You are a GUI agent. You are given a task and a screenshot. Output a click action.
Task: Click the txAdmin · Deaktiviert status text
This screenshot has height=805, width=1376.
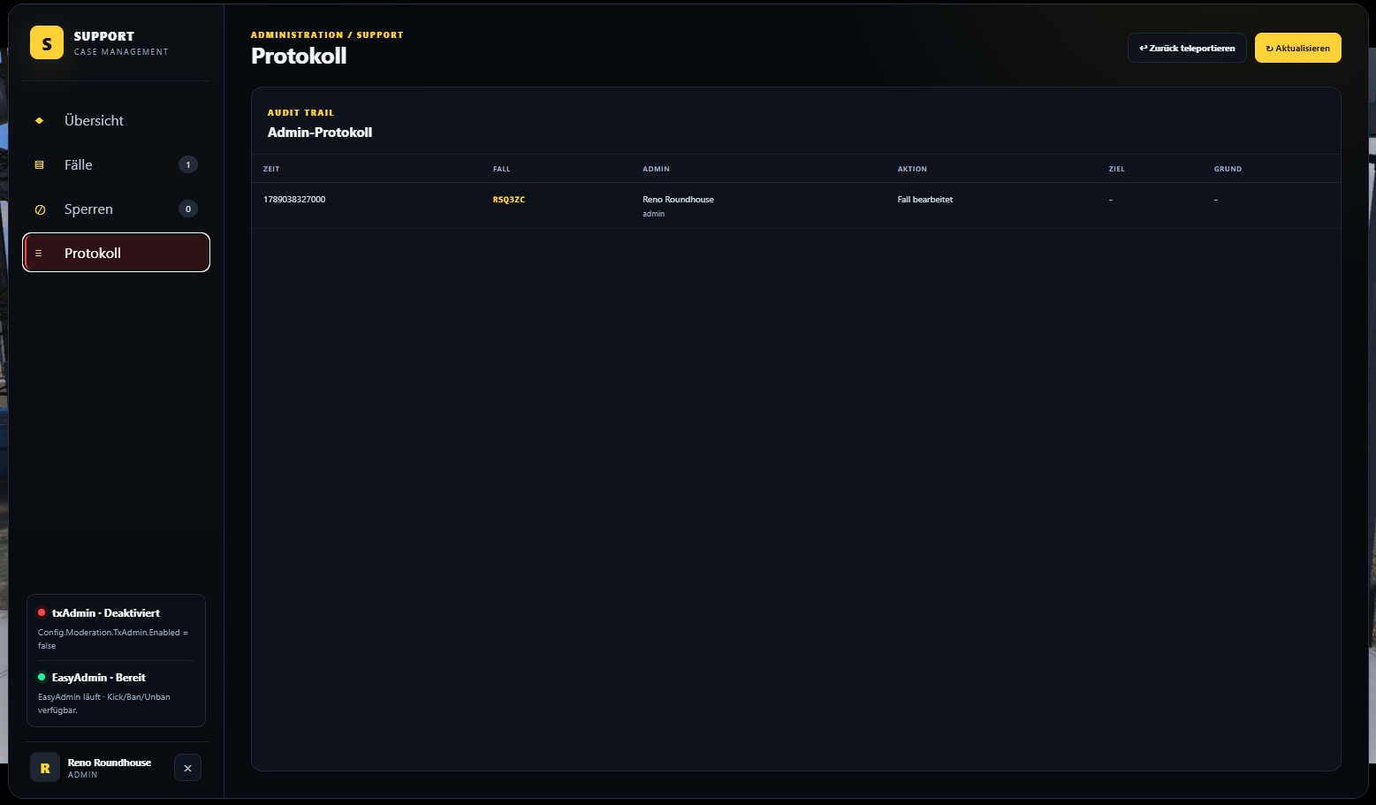click(x=106, y=612)
